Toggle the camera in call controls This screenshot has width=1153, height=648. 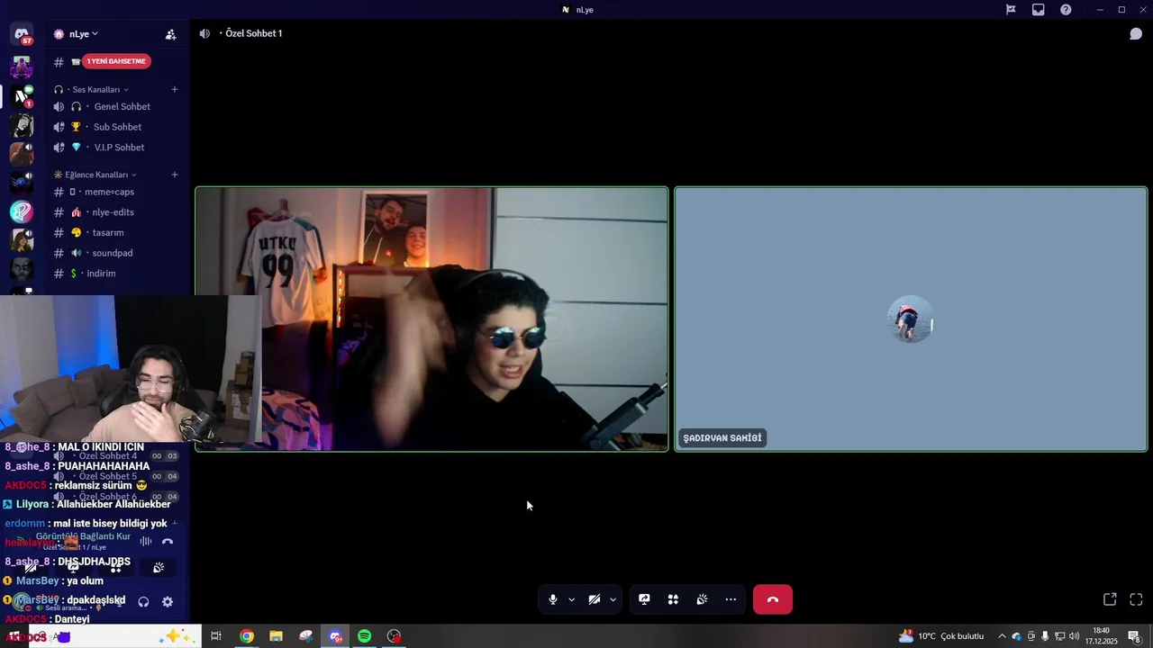click(x=595, y=599)
